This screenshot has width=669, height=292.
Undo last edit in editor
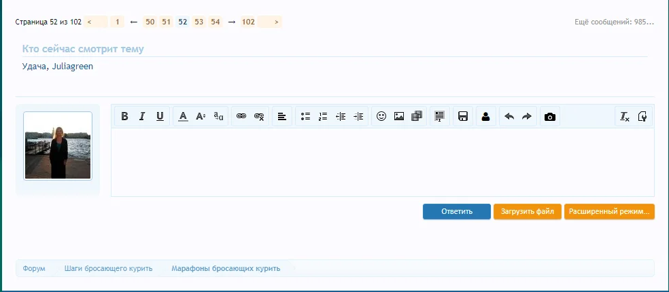(509, 116)
